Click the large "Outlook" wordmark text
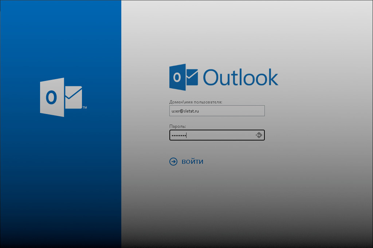The image size is (373, 248). [240, 77]
